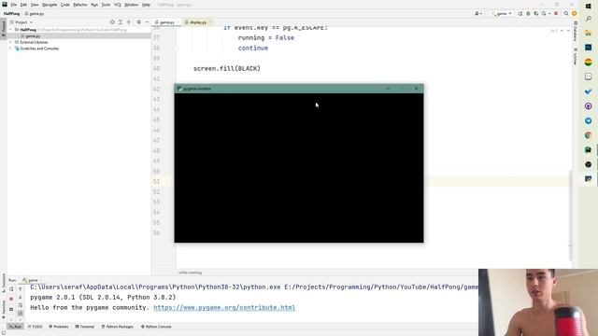The width and height of the screenshot is (598, 336).
Task: Open the user account dropdown in toolbar
Action: (478, 13)
